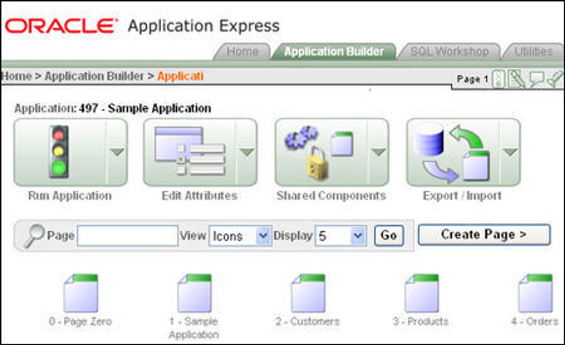Click the Run Application label
Image resolution: width=565 pixels, height=345 pixels.
70,196
